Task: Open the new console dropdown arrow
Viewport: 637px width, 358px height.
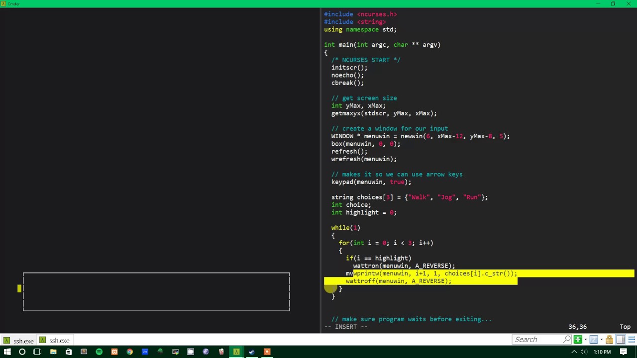Action: pyautogui.click(x=585, y=340)
